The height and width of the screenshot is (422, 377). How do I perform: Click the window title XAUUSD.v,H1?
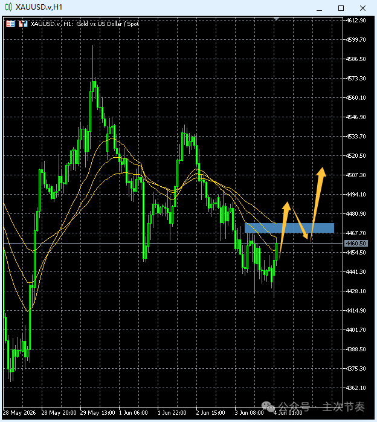coord(39,7)
